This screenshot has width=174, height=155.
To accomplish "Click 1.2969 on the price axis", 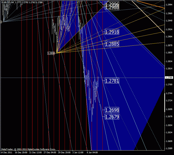I will click(x=169, y=13).
